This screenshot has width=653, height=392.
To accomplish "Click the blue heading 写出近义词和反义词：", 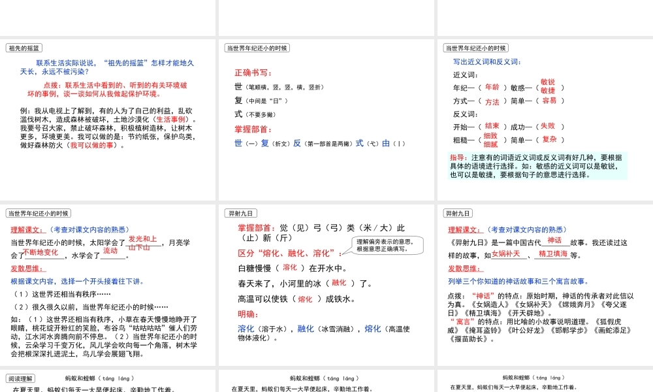I will click(x=487, y=61).
